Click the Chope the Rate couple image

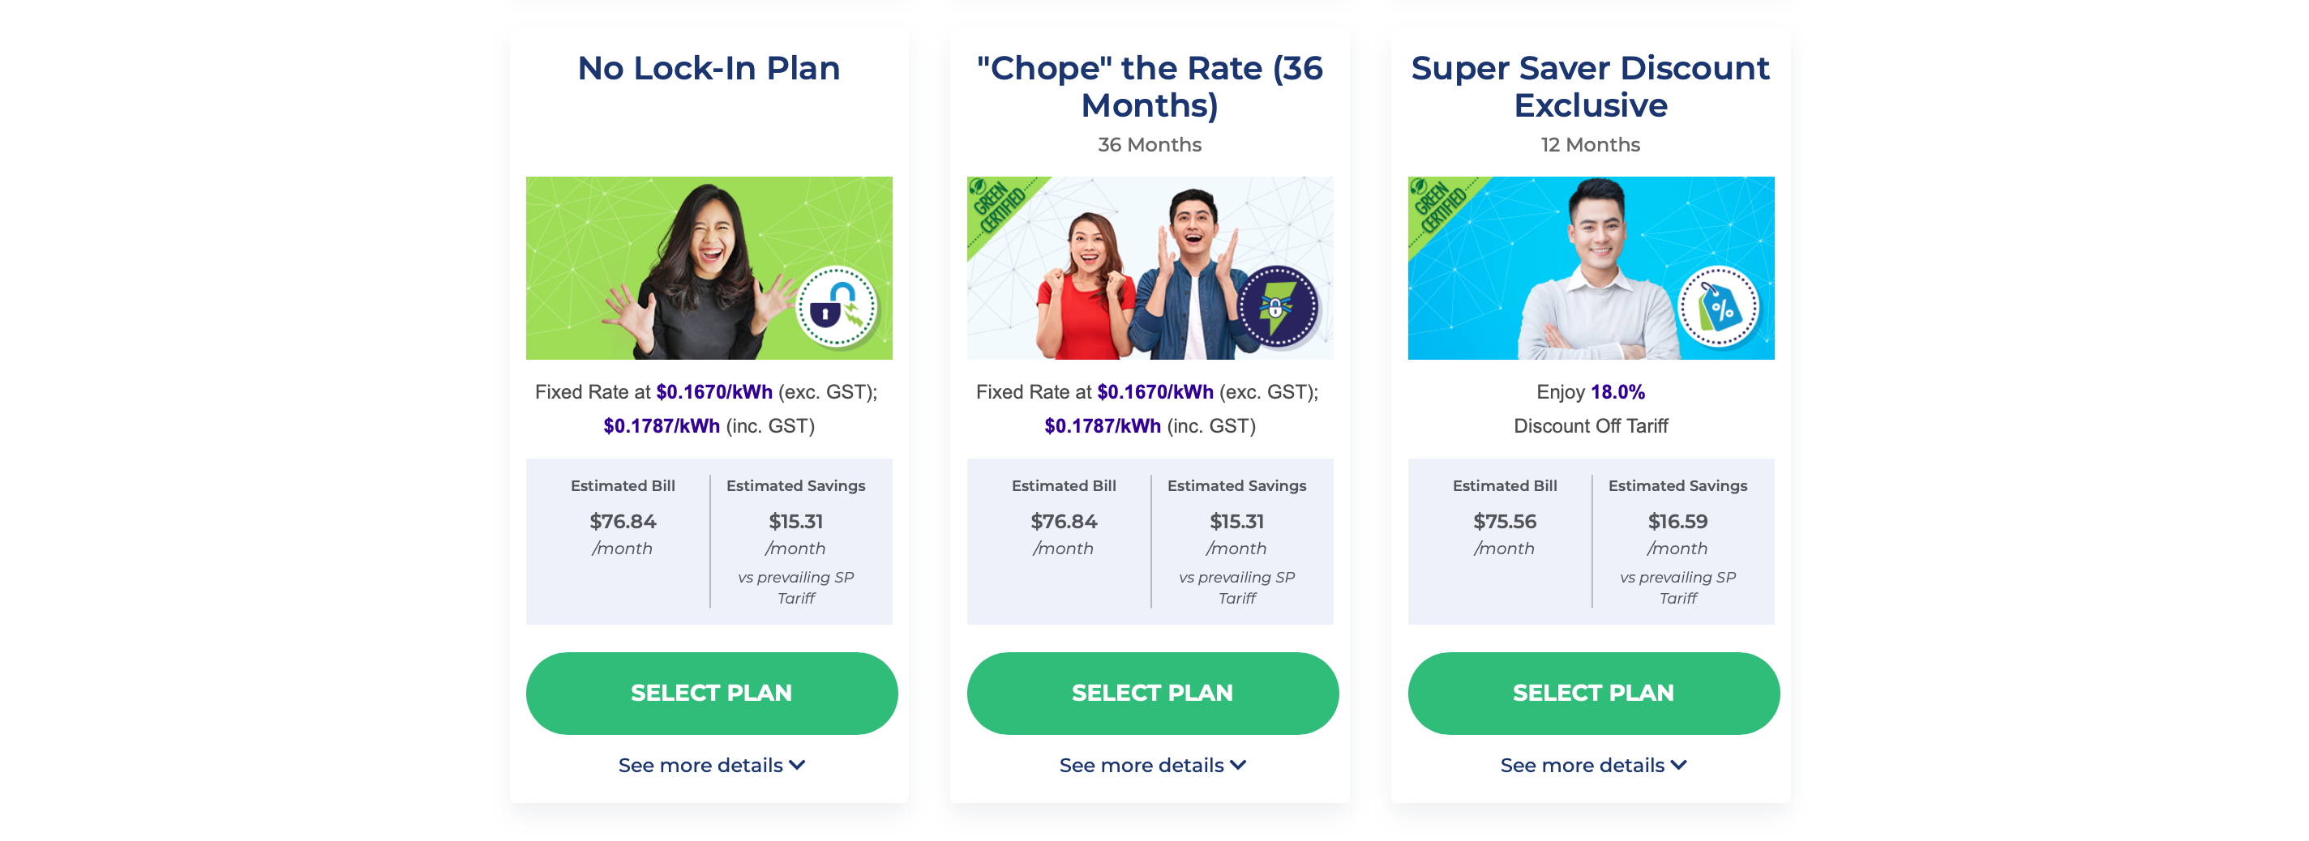tap(1150, 268)
